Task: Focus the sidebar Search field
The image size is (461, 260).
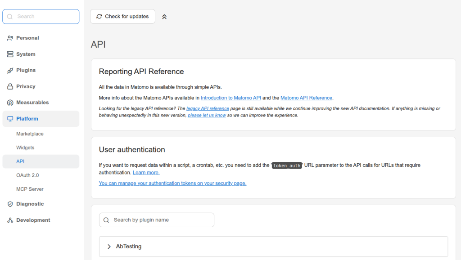Action: pos(41,17)
